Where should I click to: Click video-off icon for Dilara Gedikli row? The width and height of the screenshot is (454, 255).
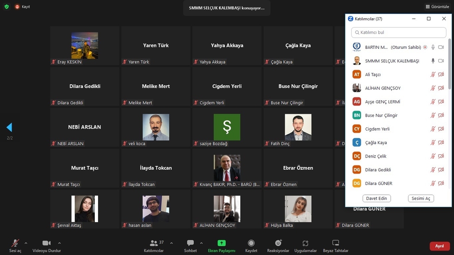tap(441, 169)
